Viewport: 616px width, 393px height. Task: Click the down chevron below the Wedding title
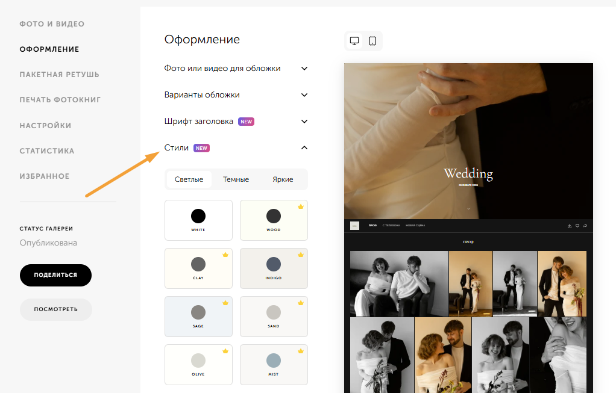click(x=468, y=209)
